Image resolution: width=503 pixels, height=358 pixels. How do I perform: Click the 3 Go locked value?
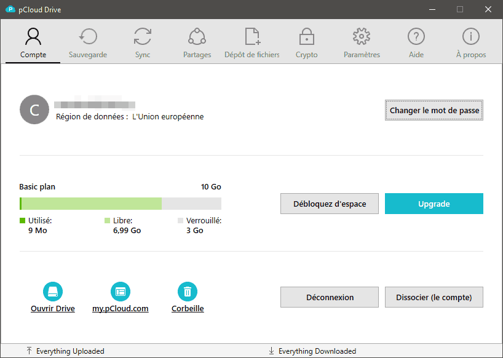coord(195,230)
